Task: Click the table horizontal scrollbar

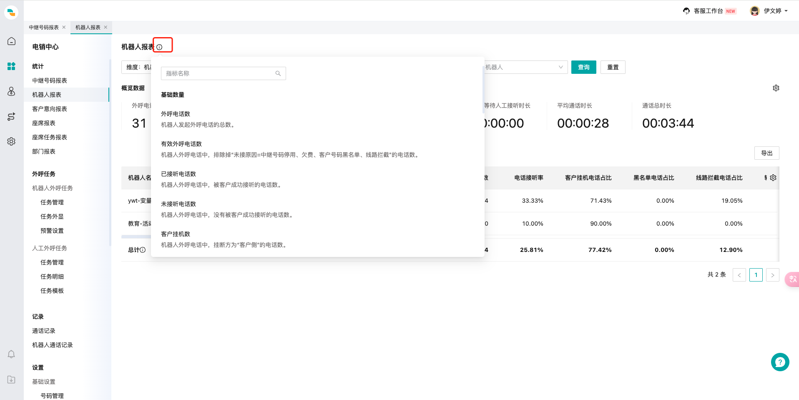Action: pos(136,236)
